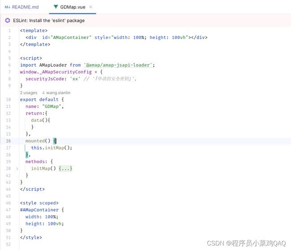Click the Markdown icon on README.md tab
291x250 pixels.
click(8, 7)
